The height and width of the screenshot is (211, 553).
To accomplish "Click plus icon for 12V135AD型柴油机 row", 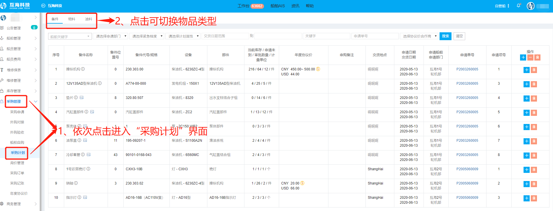I will (x=526, y=84).
